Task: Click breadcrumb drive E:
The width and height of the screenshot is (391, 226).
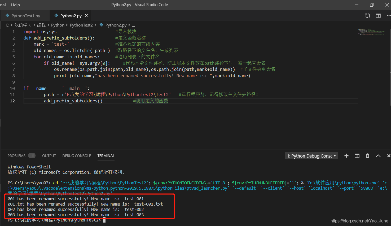Action: [x=8, y=25]
